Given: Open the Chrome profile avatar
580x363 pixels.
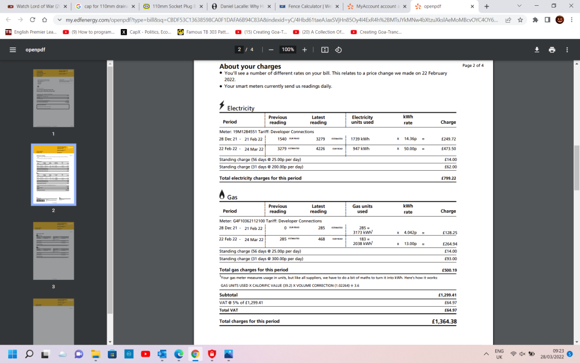Looking at the screenshot, I should (560, 20).
